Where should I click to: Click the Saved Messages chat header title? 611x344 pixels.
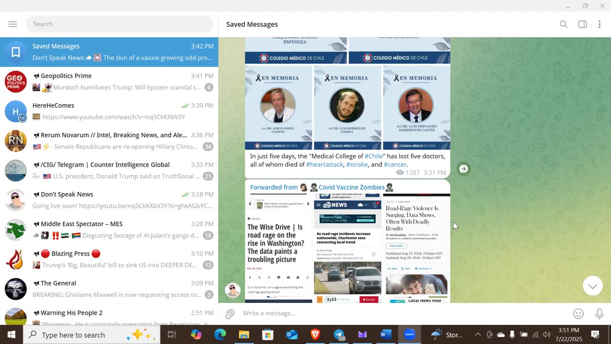[x=252, y=24]
